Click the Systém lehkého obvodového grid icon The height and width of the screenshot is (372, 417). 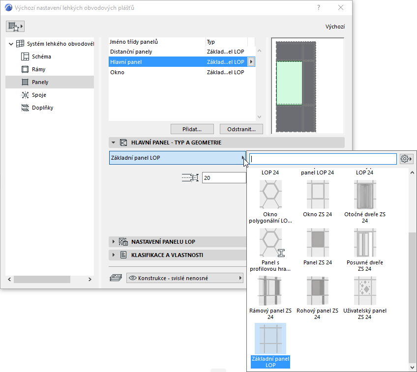pyautogui.click(x=20, y=44)
